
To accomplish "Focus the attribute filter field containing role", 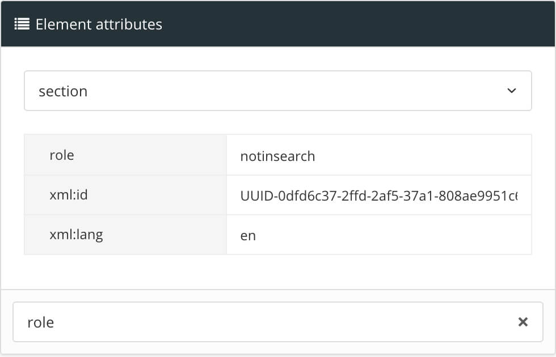I will pyautogui.click(x=267, y=322).
